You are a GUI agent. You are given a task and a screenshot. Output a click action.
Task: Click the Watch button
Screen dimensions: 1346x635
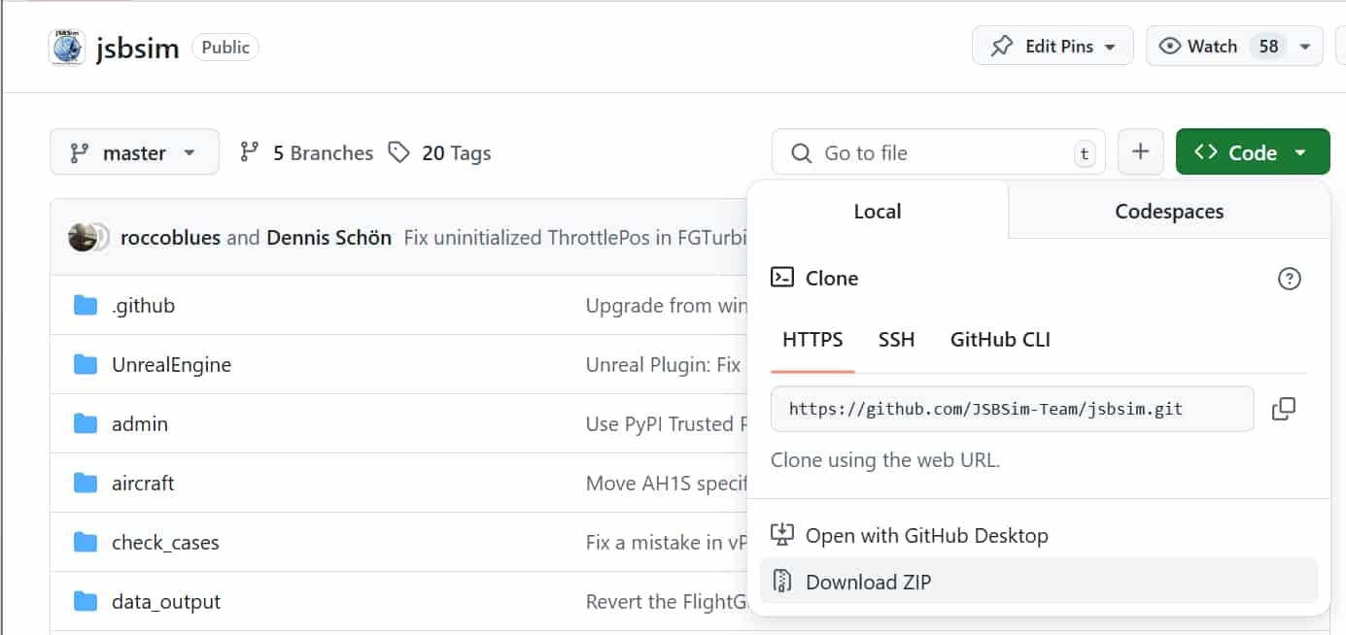[1234, 46]
